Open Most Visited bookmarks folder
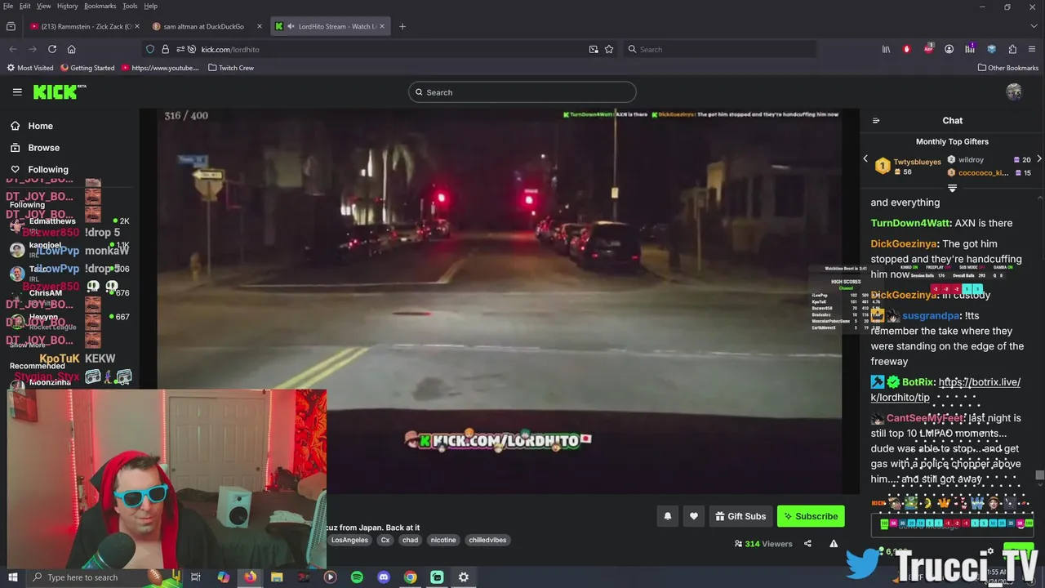The image size is (1045, 588). tap(30, 68)
